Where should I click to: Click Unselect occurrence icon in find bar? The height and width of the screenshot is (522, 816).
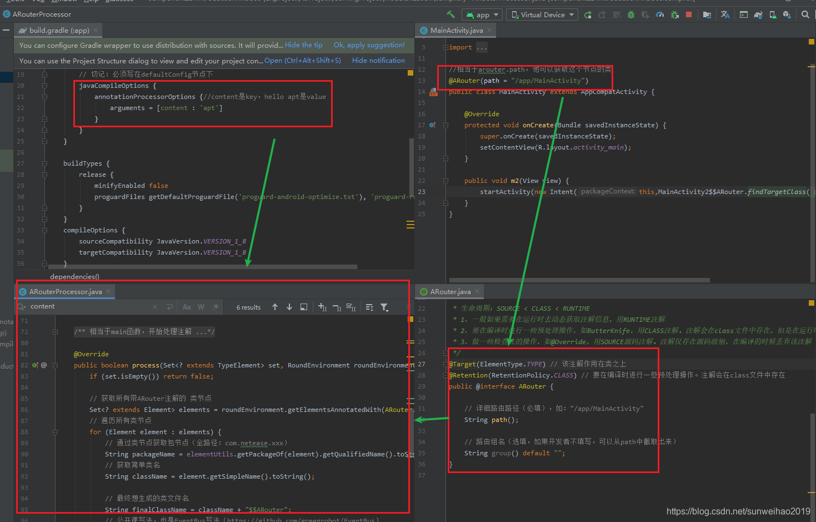pyautogui.click(x=337, y=307)
